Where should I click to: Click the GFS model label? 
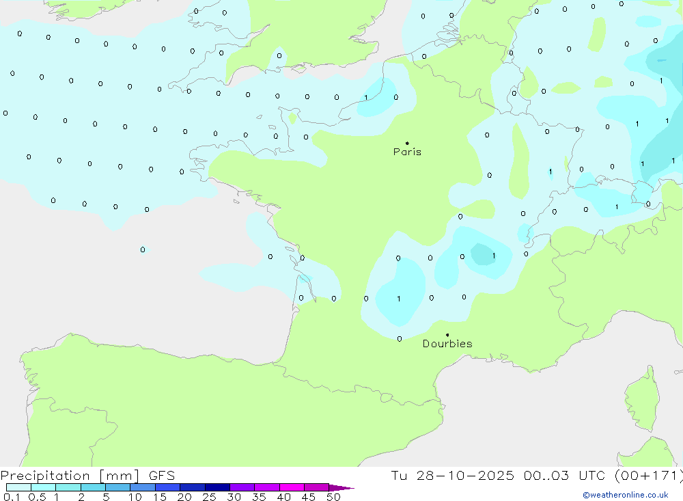tap(162, 476)
